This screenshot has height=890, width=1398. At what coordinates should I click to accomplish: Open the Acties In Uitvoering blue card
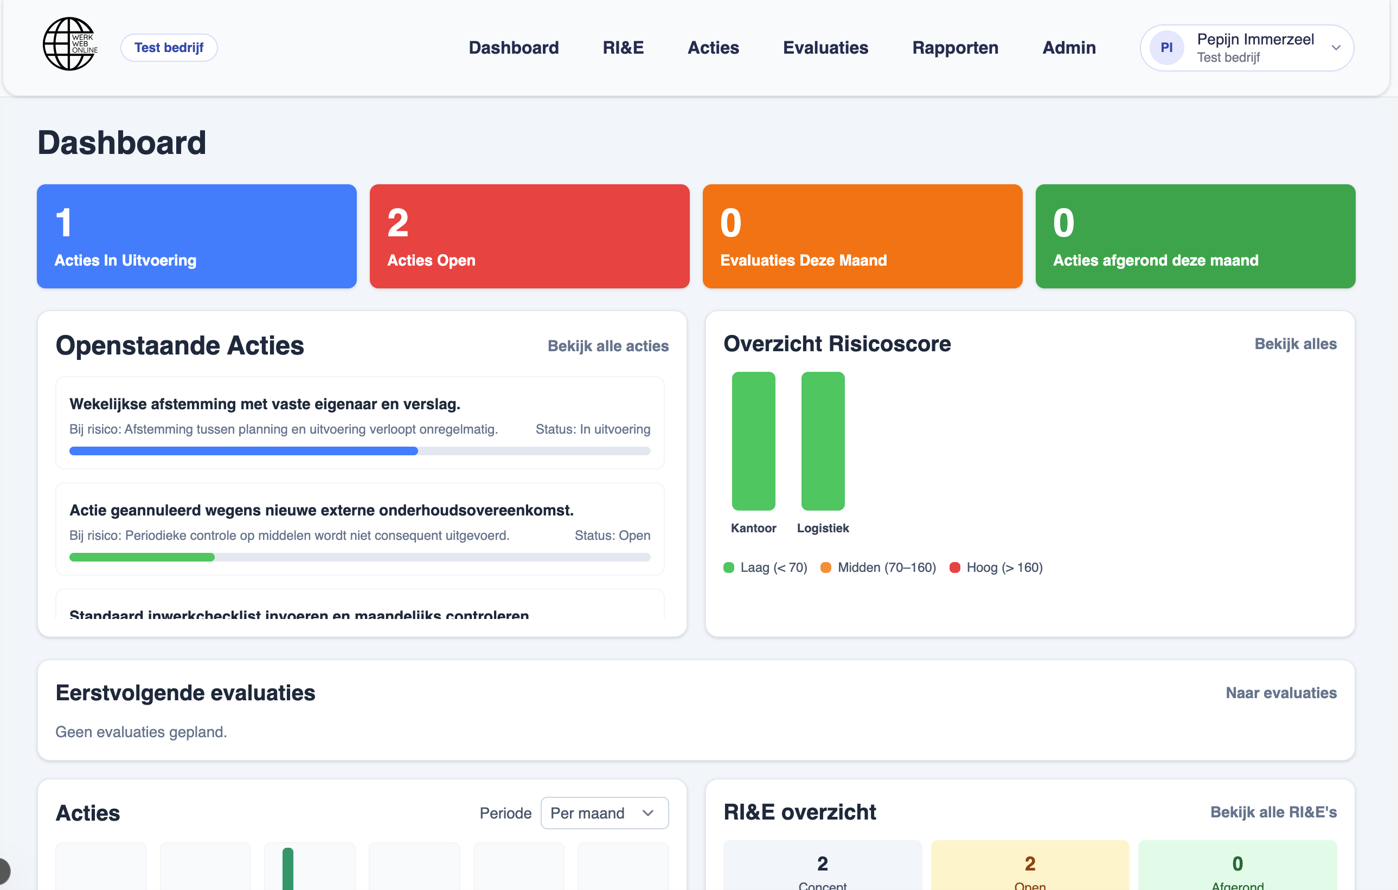click(x=197, y=236)
